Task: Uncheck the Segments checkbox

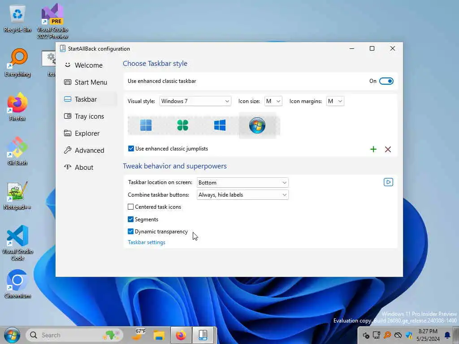Action: coord(130,219)
